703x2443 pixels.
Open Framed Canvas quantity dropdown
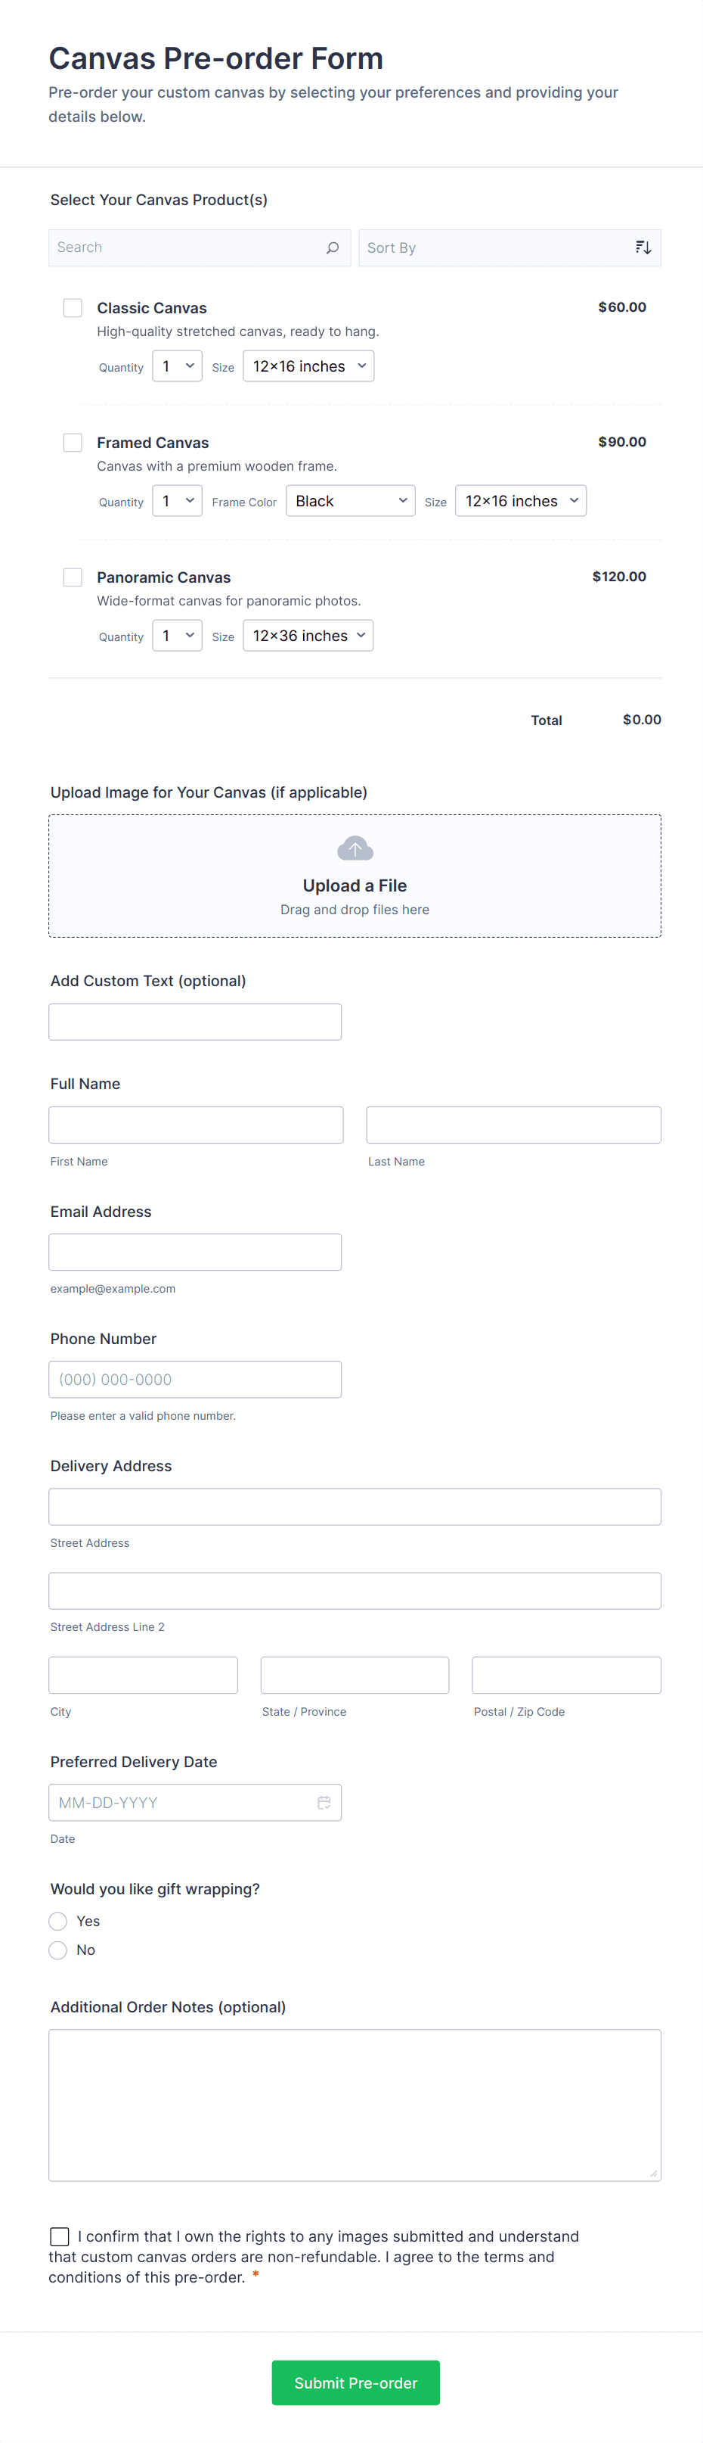[x=177, y=501]
